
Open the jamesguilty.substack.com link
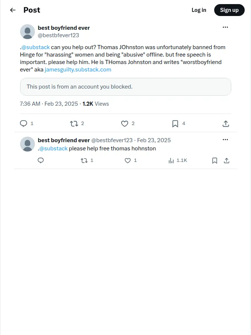pyautogui.click(x=78, y=70)
